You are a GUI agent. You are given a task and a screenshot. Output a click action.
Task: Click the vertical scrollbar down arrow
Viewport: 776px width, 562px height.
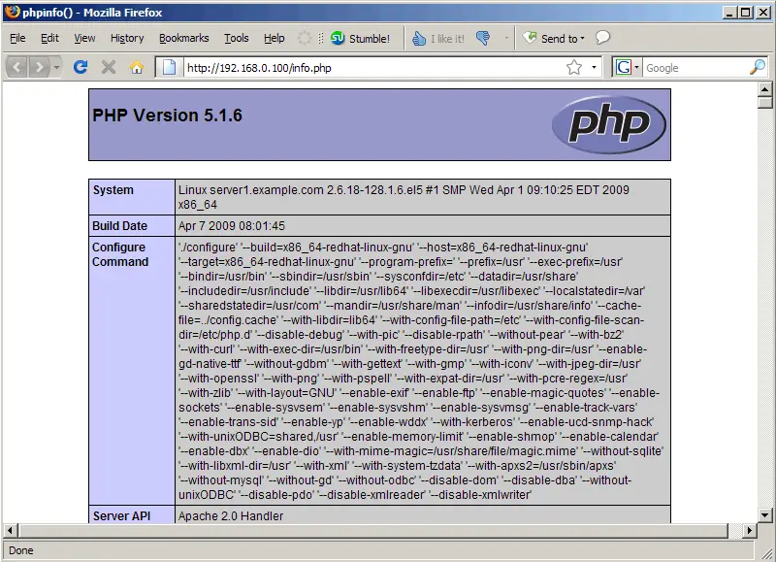(764, 515)
